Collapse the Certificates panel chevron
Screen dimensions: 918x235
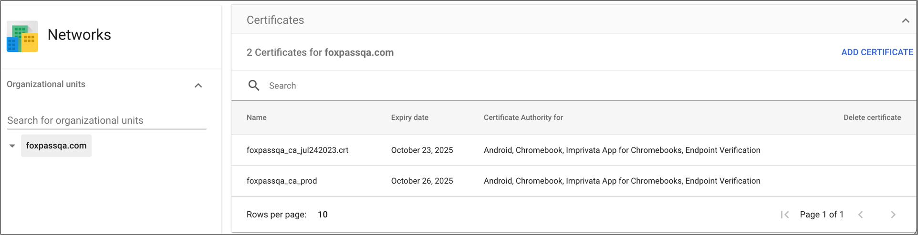(x=905, y=20)
